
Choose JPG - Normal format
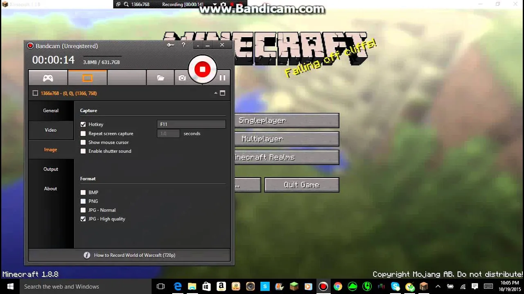pyautogui.click(x=83, y=210)
